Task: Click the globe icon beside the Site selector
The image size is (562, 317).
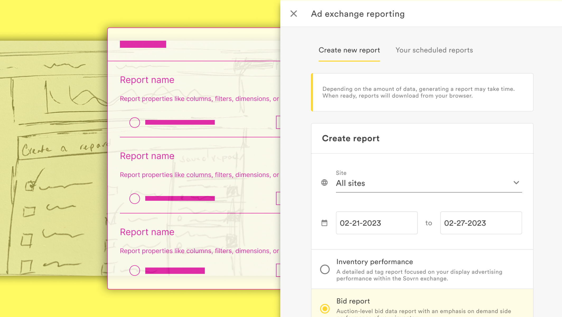Action: click(324, 182)
